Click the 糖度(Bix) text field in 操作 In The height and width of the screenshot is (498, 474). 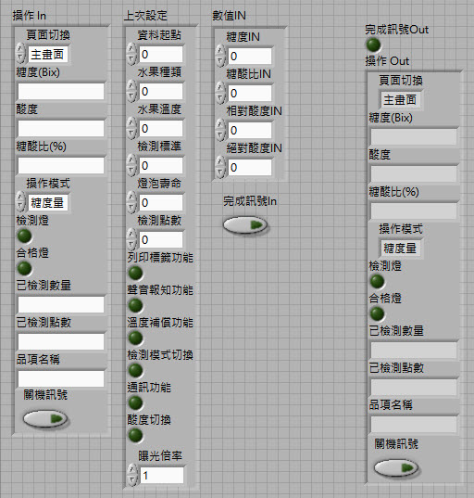[61, 92]
